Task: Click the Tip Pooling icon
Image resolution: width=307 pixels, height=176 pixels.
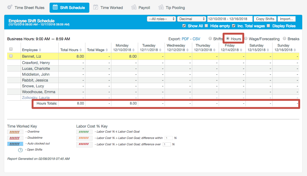Action: click(161, 7)
